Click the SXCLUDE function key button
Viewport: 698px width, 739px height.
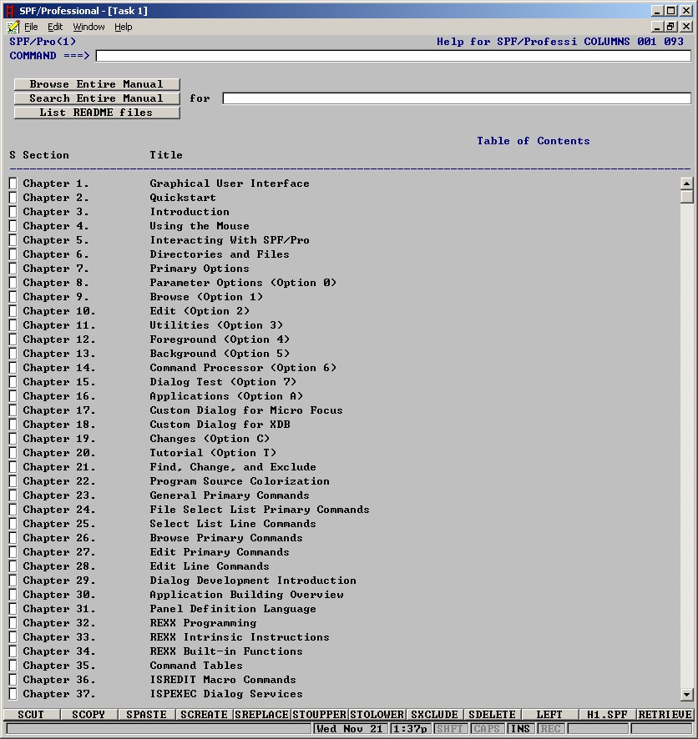(x=434, y=715)
